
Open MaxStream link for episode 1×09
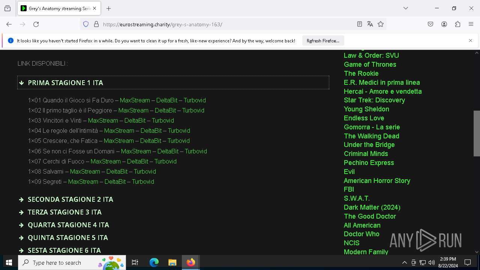(83, 181)
